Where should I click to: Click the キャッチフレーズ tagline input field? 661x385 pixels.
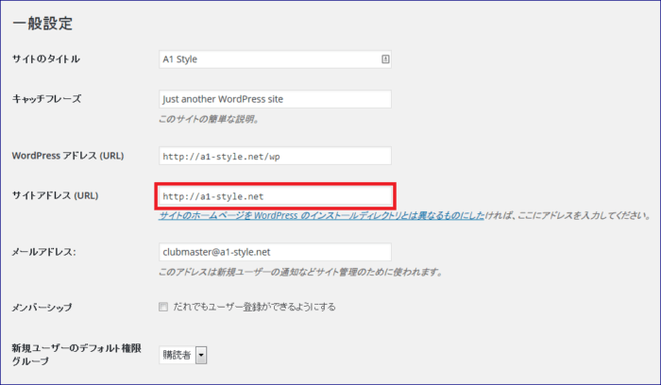click(275, 99)
